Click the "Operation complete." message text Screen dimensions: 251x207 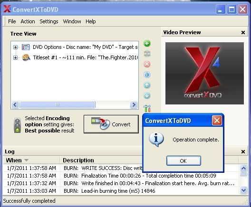click(195, 140)
